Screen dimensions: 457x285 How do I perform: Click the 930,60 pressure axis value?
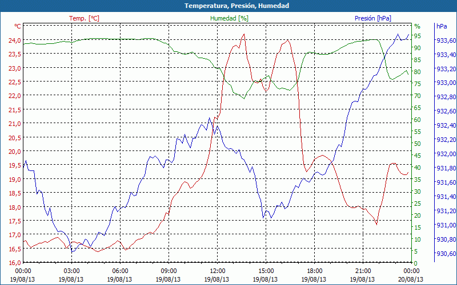[x=446, y=254]
